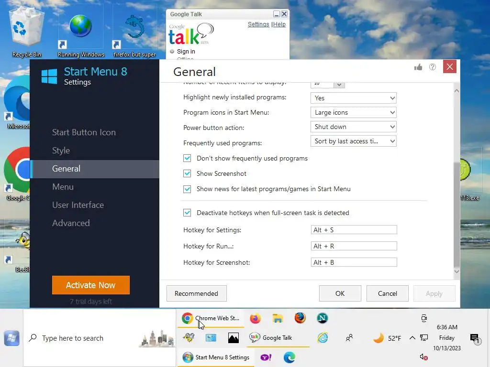The width and height of the screenshot is (490, 367).
Task: Launch Firefox from the taskbar
Action: pyautogui.click(x=256, y=318)
